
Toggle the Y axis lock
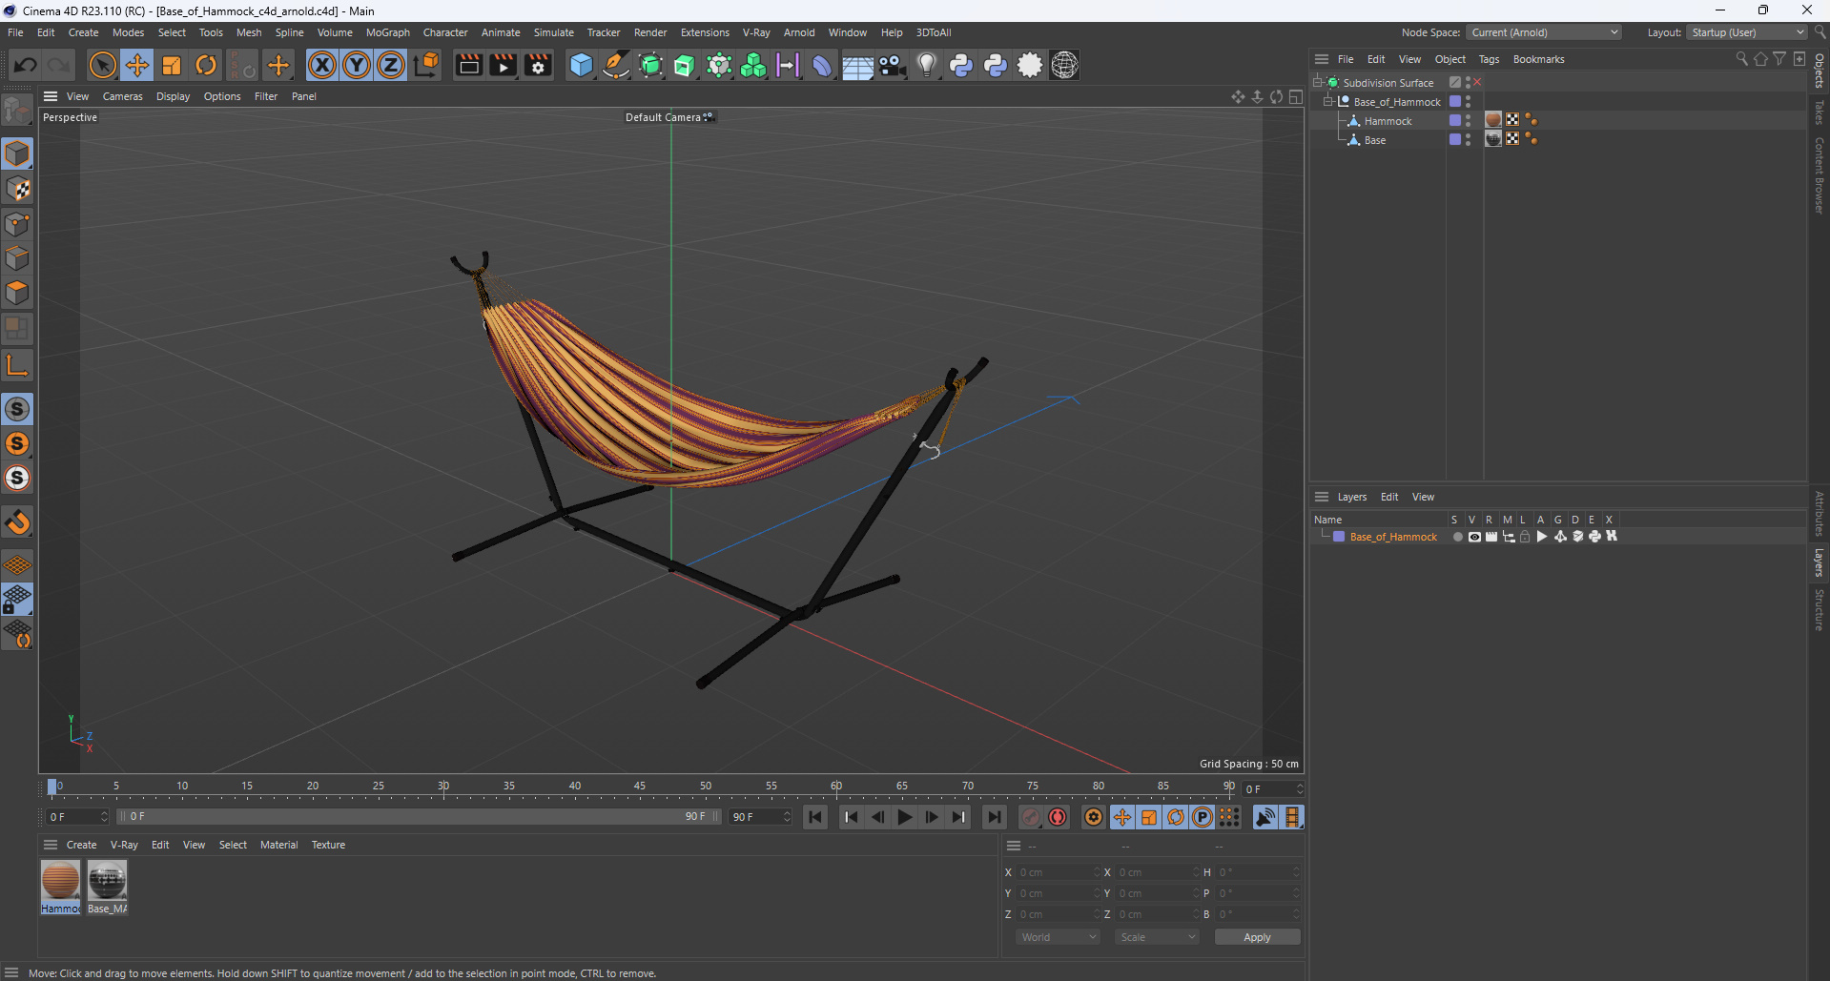357,65
